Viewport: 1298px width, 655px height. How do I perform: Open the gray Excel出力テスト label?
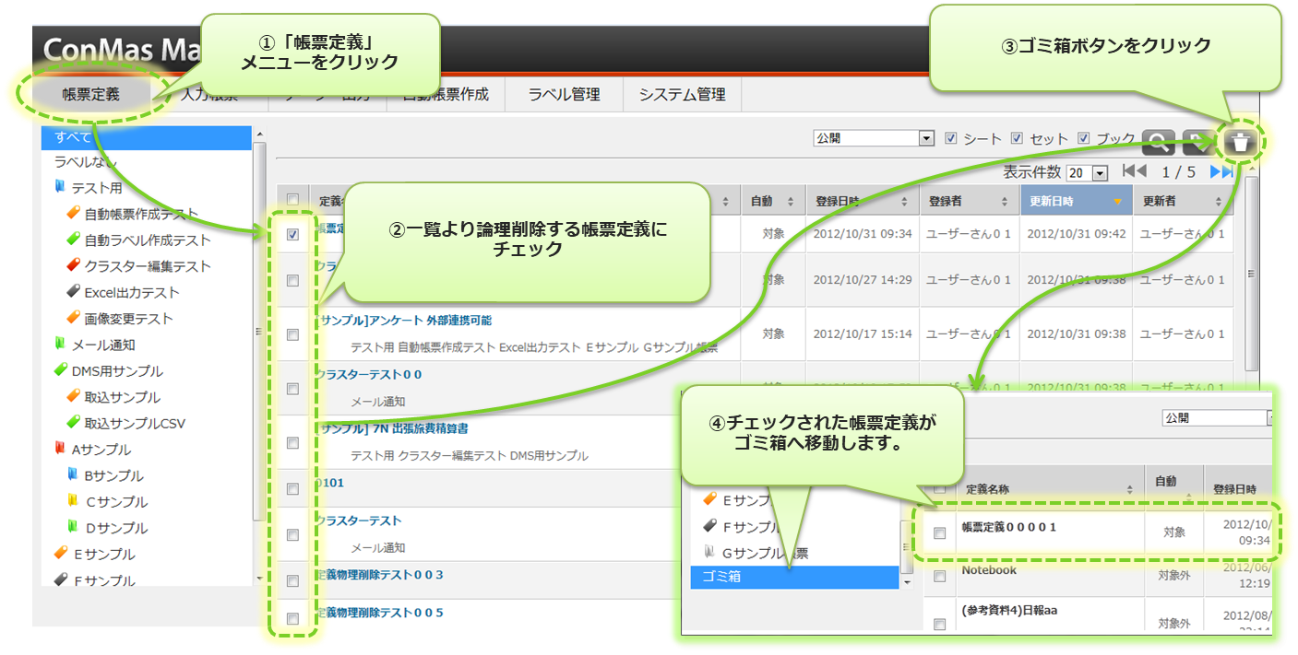[131, 292]
